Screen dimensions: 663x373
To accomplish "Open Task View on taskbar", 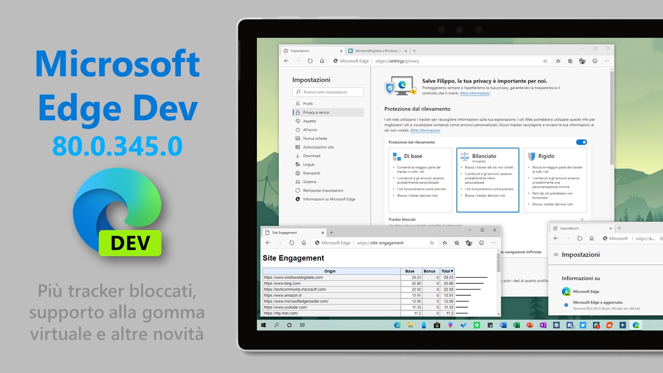I will click(x=302, y=325).
